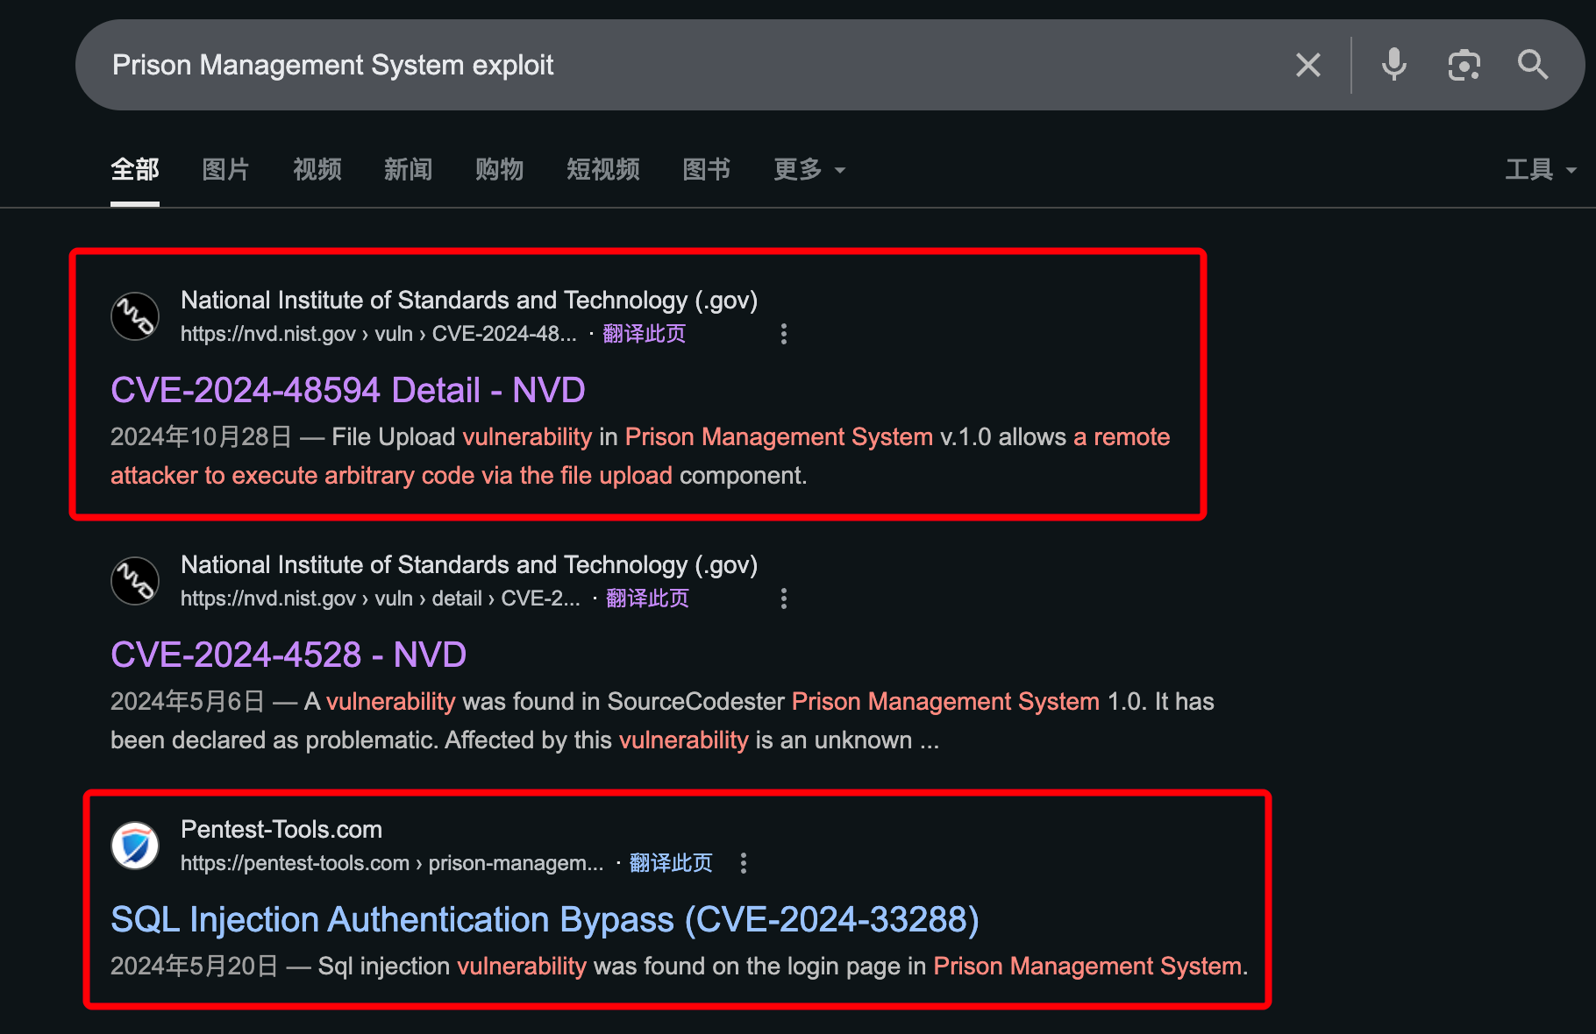Switch to the 图片 images tab
Screen dimensions: 1596x1034
[225, 169]
